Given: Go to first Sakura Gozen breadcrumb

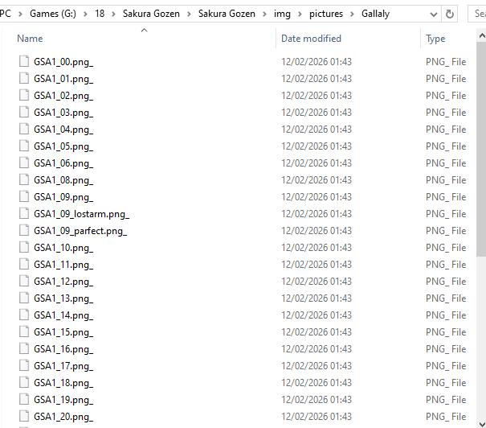Looking at the screenshot, I should tap(151, 14).
